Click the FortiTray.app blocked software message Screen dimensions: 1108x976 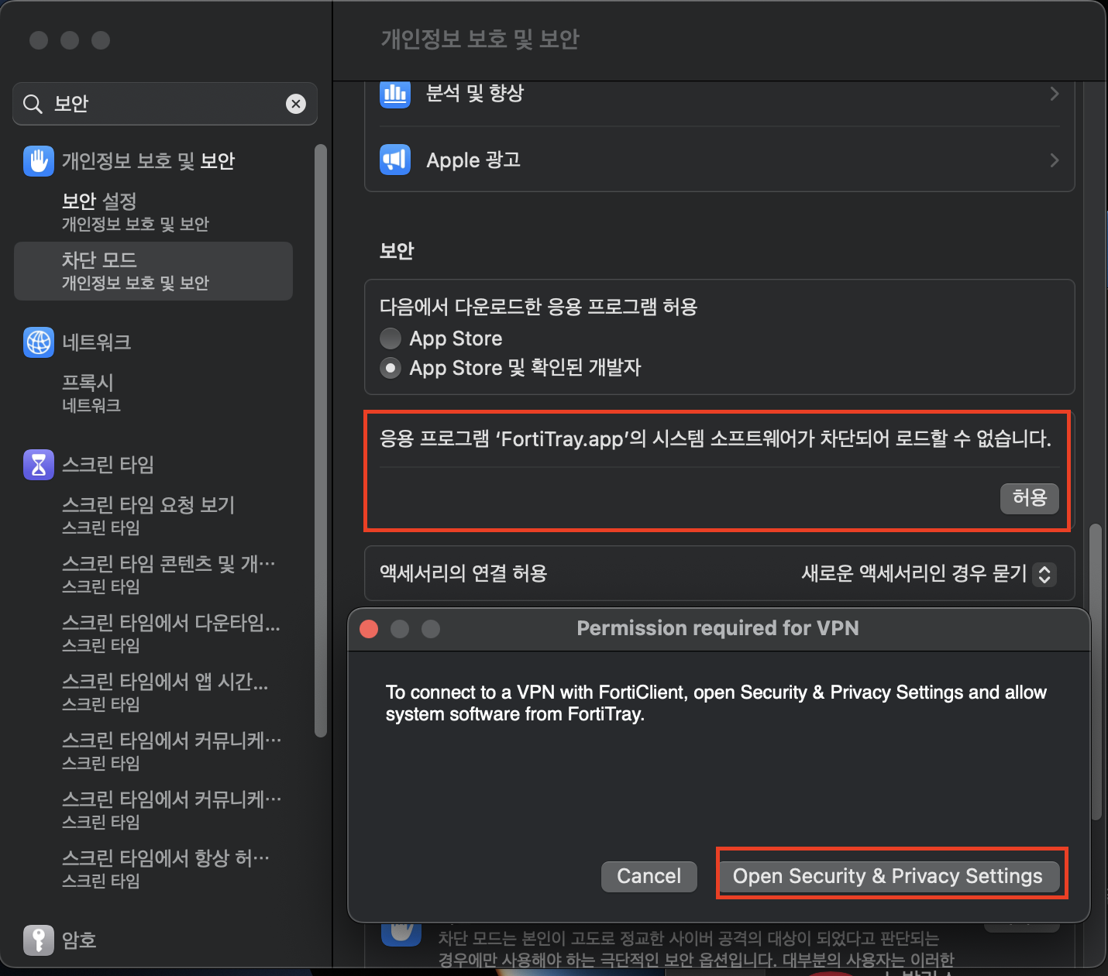[715, 439]
